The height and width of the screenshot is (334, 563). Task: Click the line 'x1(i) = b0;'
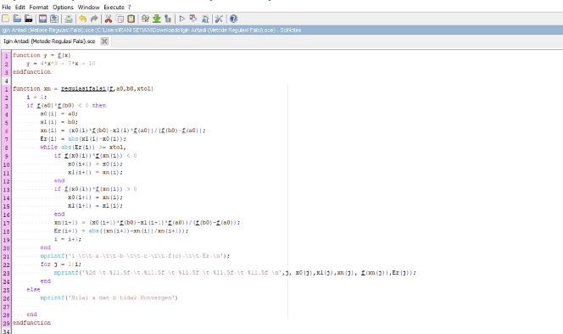[x=59, y=122]
